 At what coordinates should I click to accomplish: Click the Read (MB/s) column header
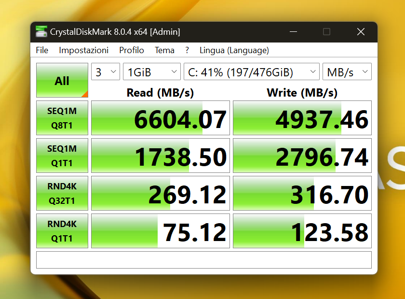pos(160,93)
